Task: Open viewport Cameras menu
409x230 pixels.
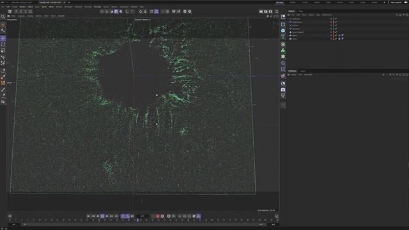Action: [21, 16]
